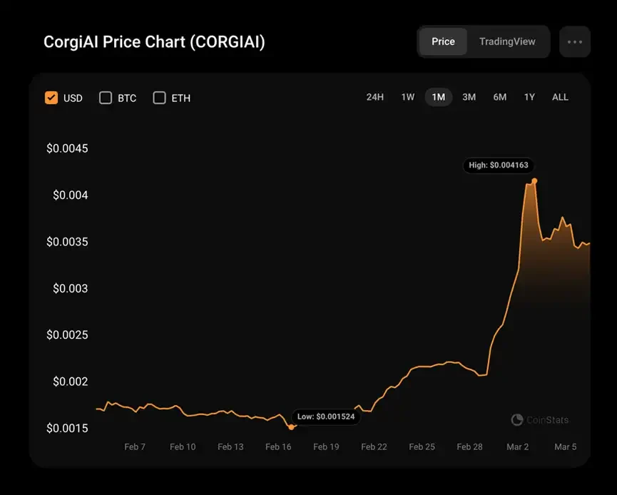Select the 3M time range
The width and height of the screenshot is (617, 495).
click(469, 97)
